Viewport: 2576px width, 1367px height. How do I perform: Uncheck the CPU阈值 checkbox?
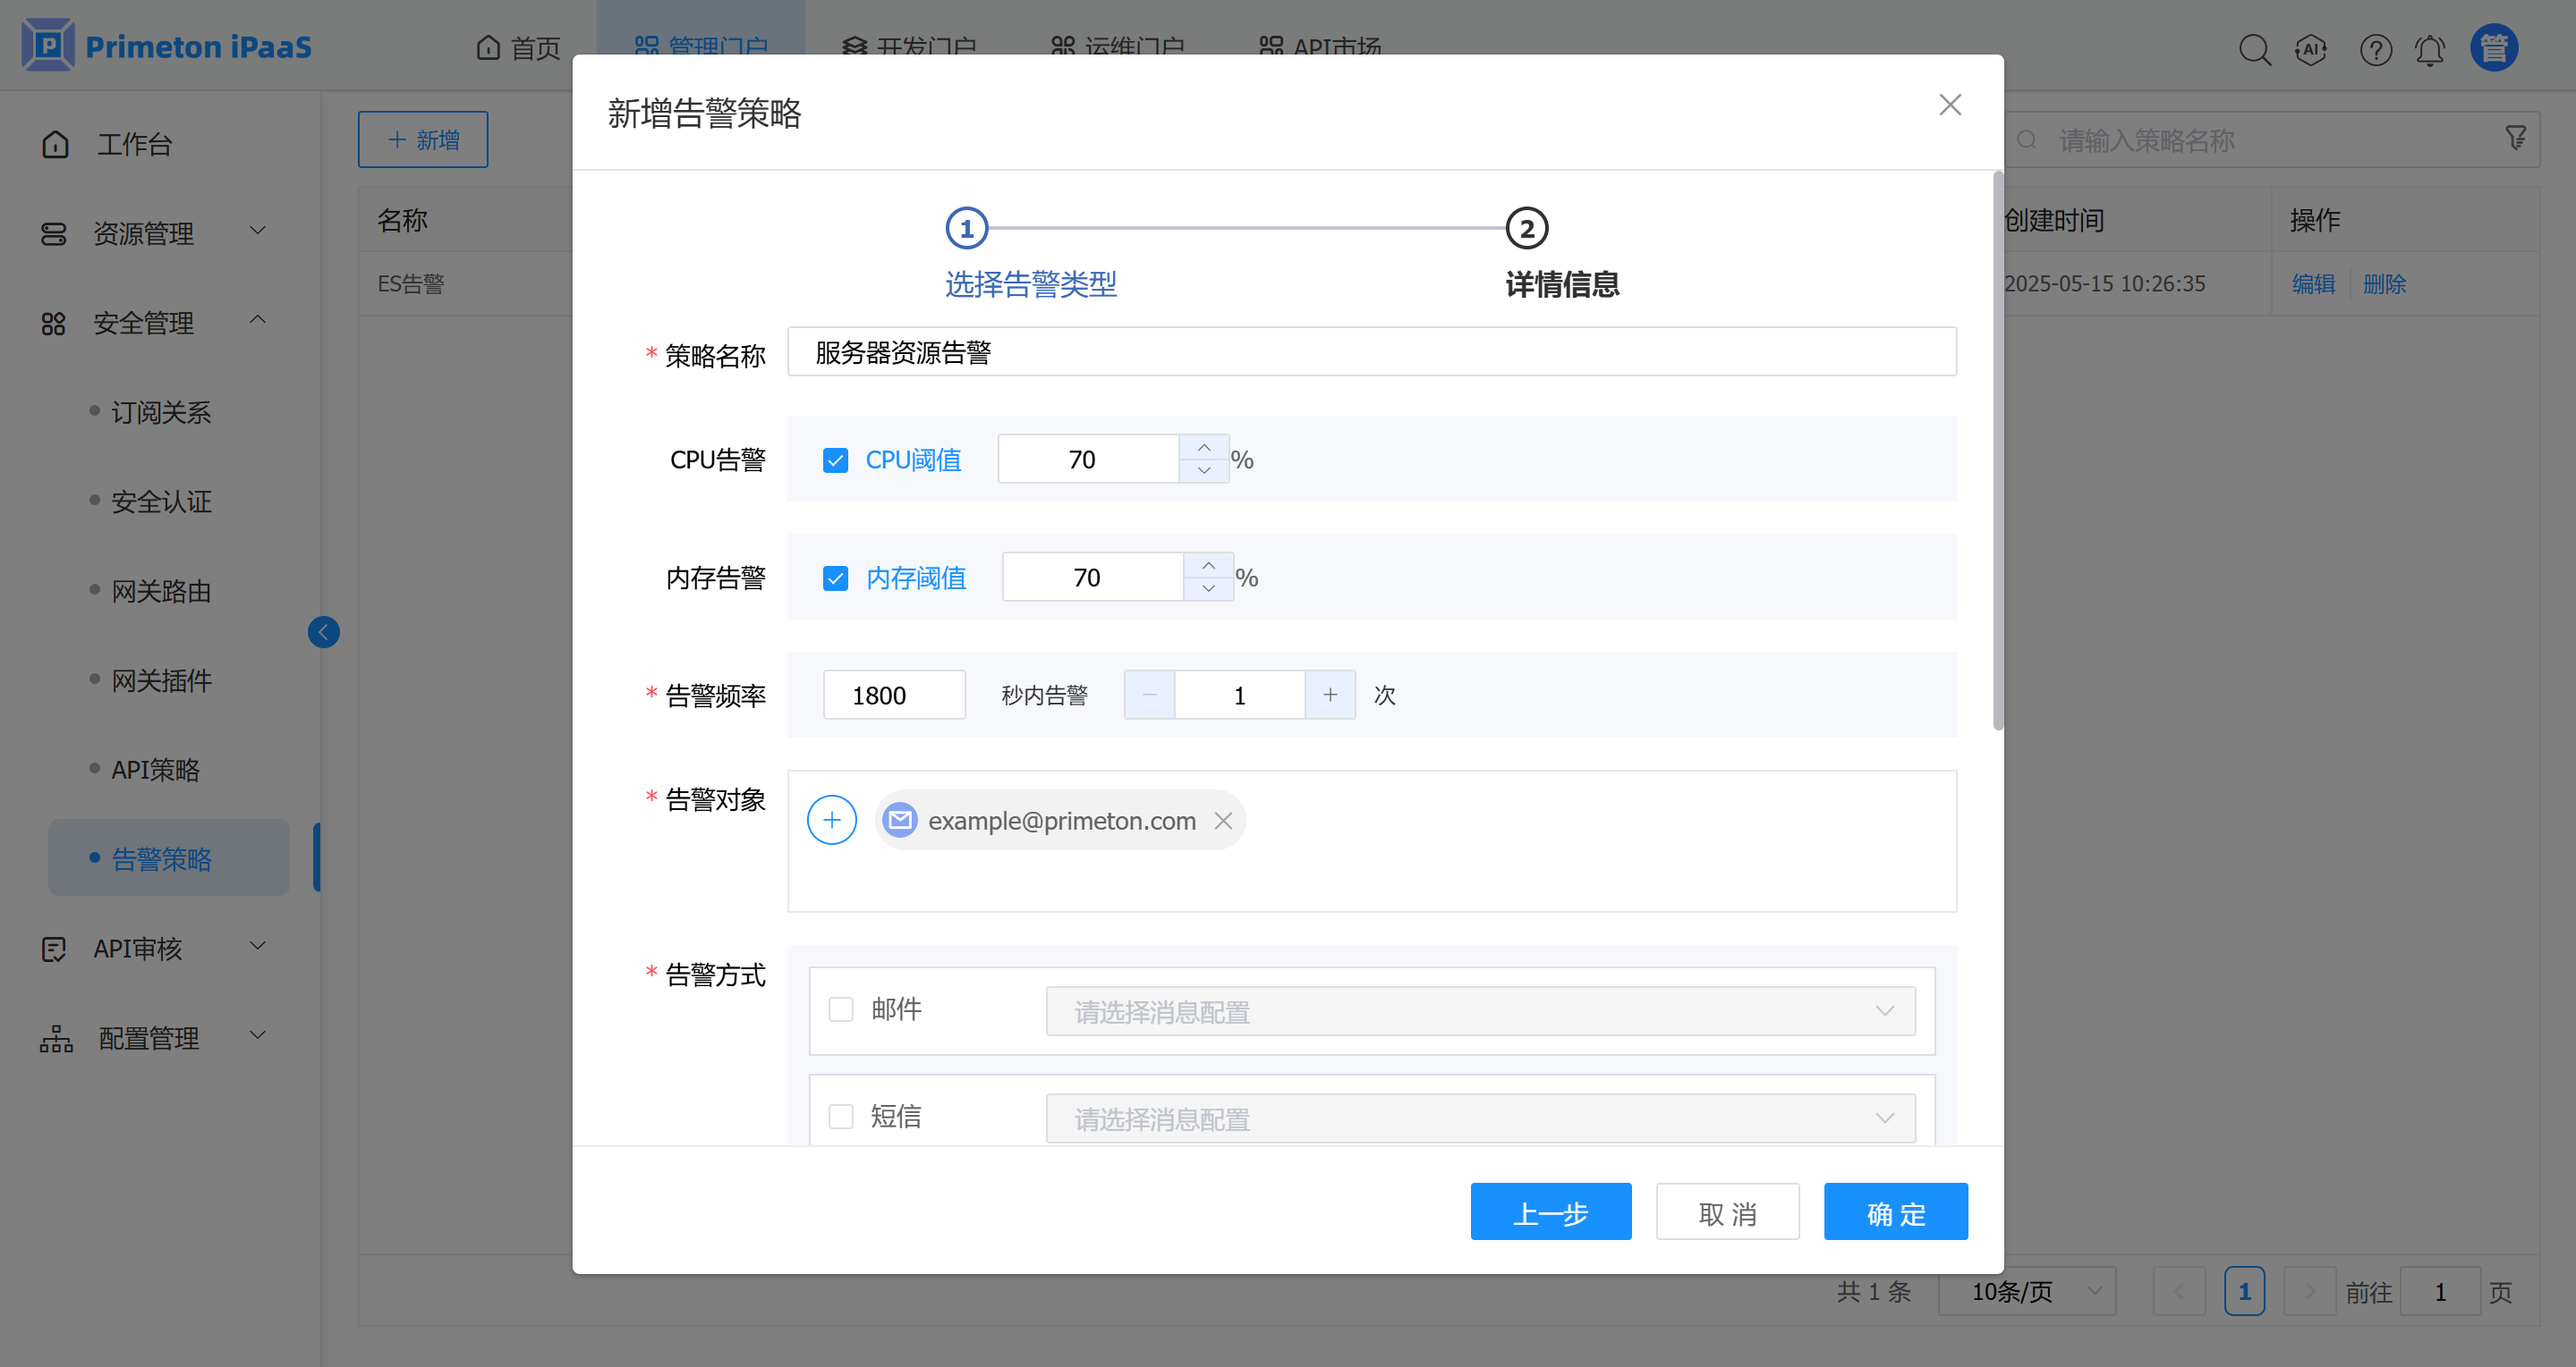(x=835, y=460)
